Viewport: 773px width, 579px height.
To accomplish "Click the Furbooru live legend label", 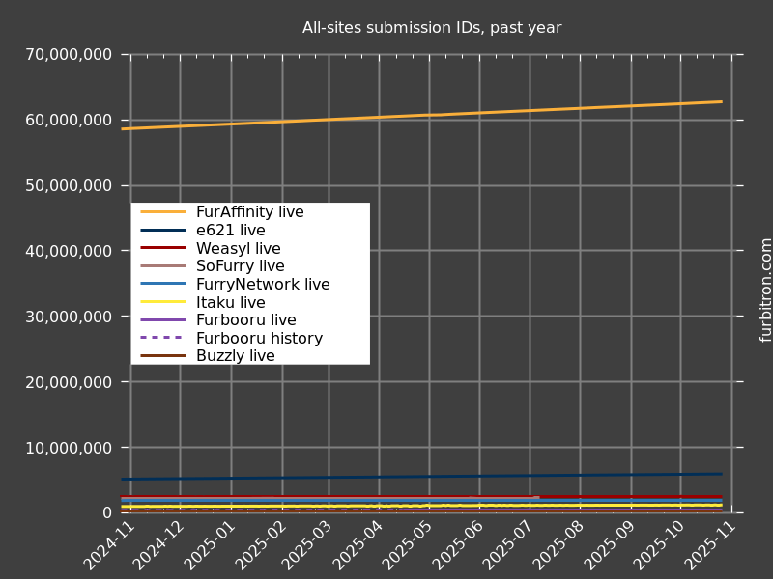I will coord(245,320).
